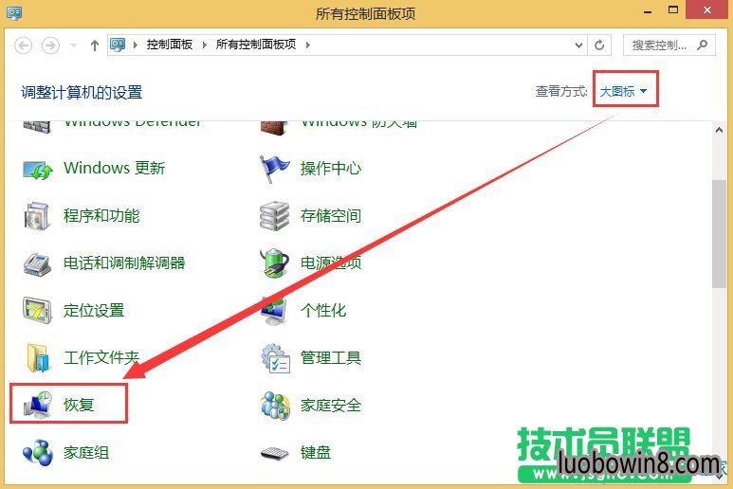This screenshot has width=733, height=489.
Task: Open the Windows 更新 link
Action: [x=115, y=168]
